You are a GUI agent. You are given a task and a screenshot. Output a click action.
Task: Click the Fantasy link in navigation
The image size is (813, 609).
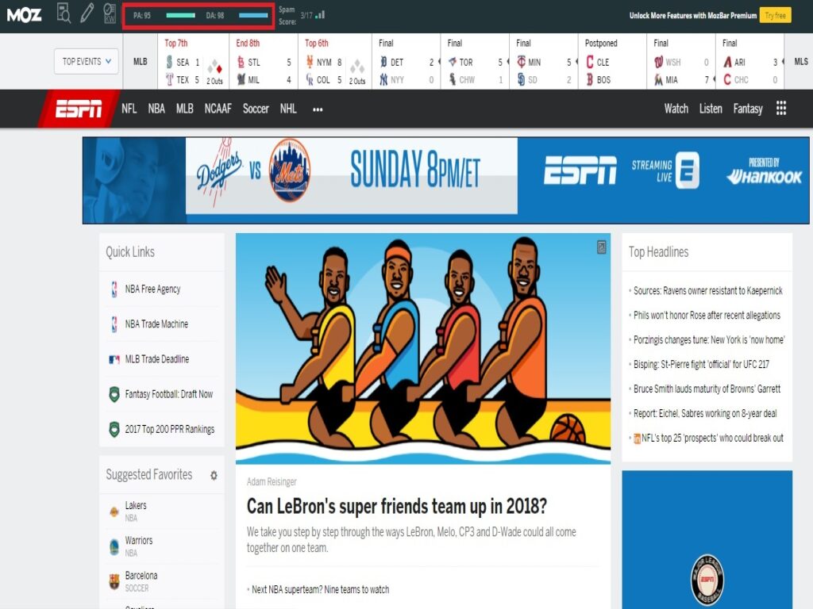(x=748, y=109)
